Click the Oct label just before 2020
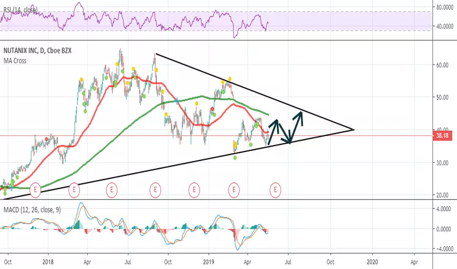 (x=330, y=262)
